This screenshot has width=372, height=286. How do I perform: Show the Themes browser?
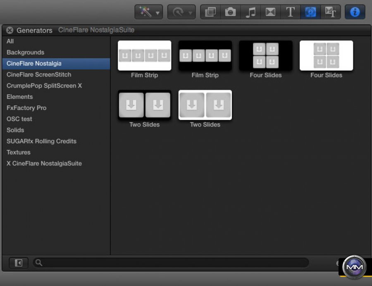(x=331, y=12)
